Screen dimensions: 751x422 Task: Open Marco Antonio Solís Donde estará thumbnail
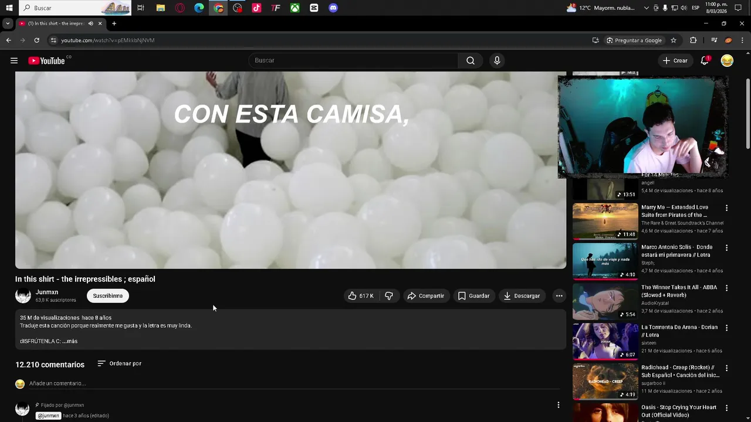(605, 261)
